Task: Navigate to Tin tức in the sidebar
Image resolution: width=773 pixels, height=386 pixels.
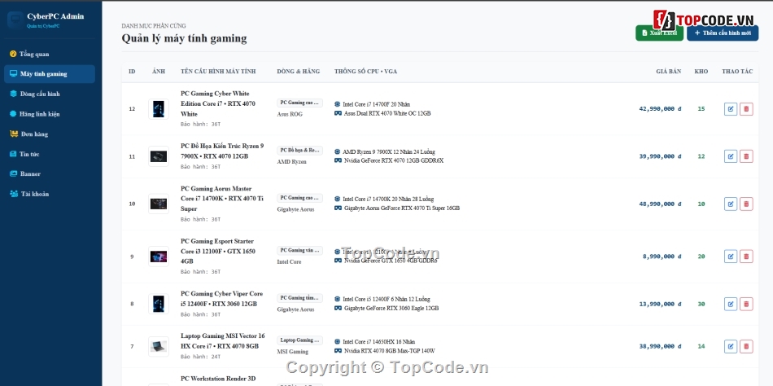Action: tap(50, 154)
